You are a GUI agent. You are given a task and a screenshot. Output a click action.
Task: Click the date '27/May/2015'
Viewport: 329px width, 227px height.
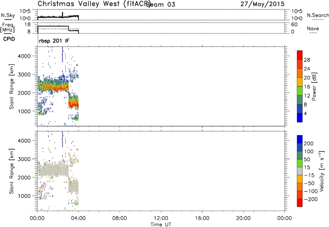[x=262, y=4]
